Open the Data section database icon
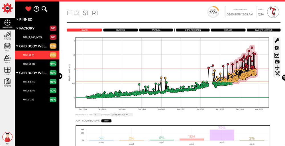Viewport: 285px width, 146px height. 7,47
